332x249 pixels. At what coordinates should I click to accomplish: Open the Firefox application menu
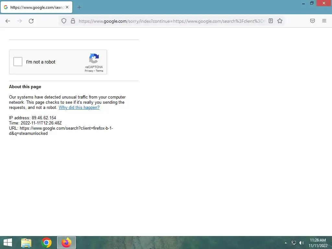pos(324,21)
